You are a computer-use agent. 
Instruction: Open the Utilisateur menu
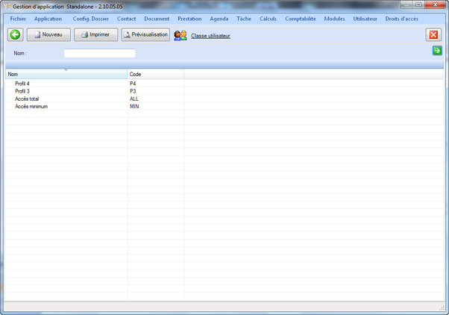point(365,19)
